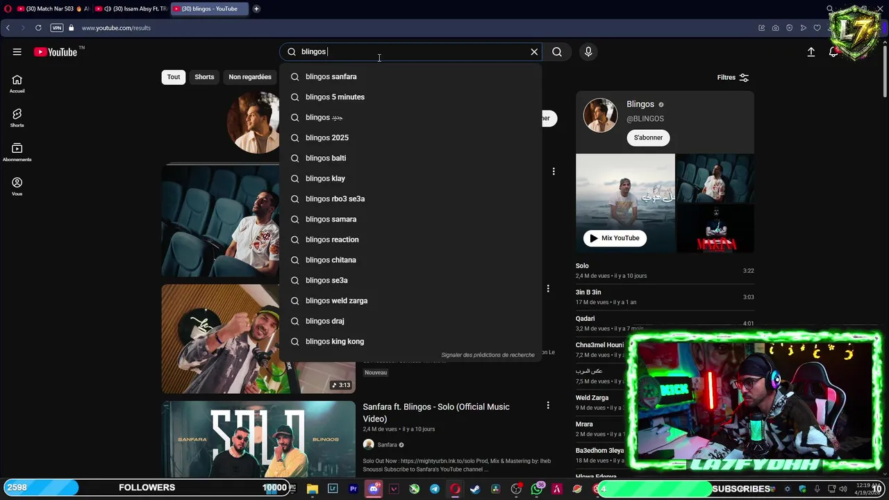
Task: Reload the page with the refresh icon
Action: pyautogui.click(x=38, y=28)
